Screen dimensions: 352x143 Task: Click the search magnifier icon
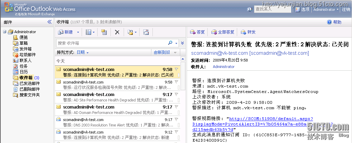click(170, 43)
